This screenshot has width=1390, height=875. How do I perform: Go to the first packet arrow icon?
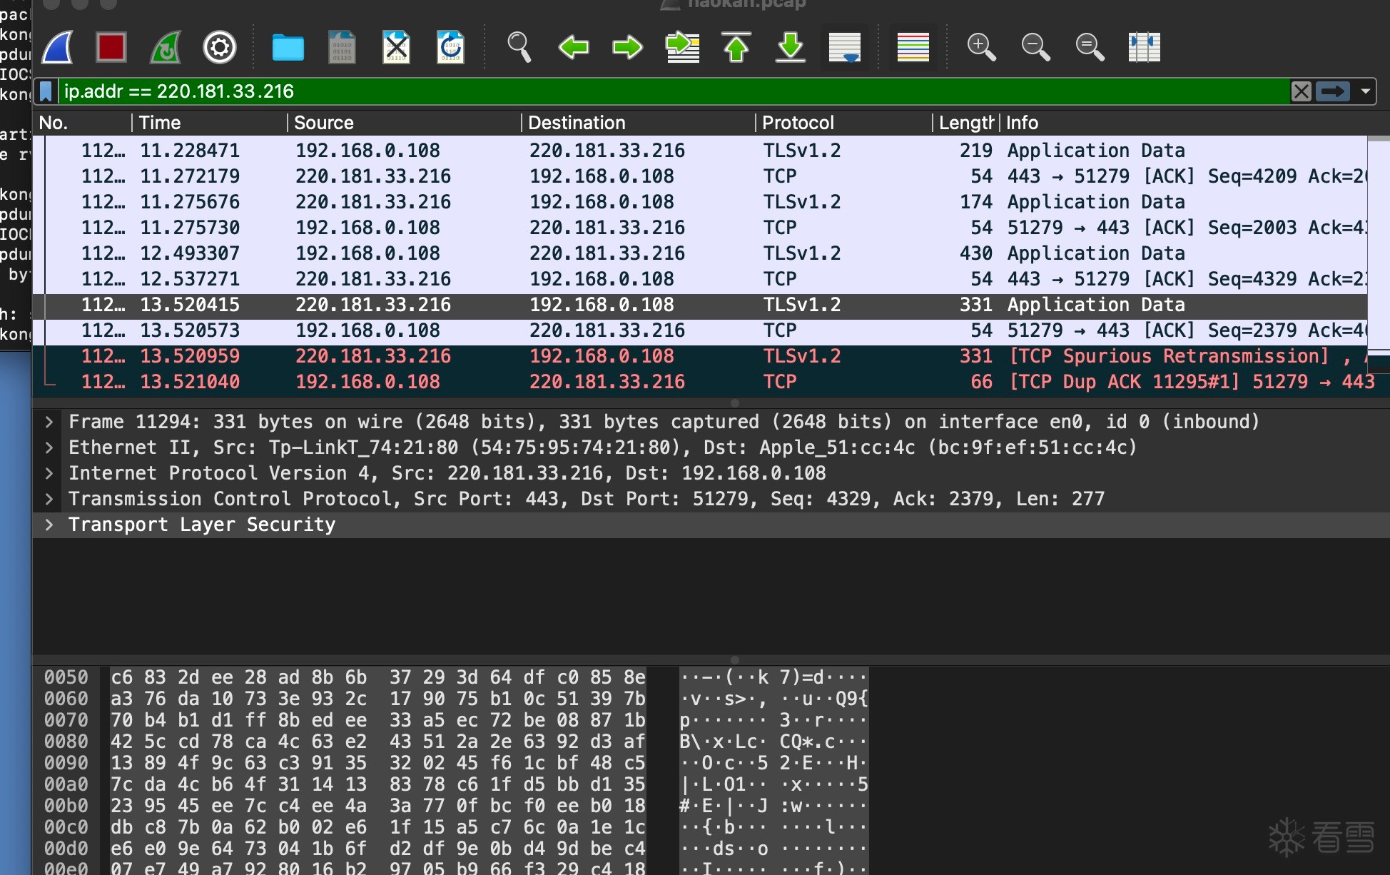click(x=736, y=48)
